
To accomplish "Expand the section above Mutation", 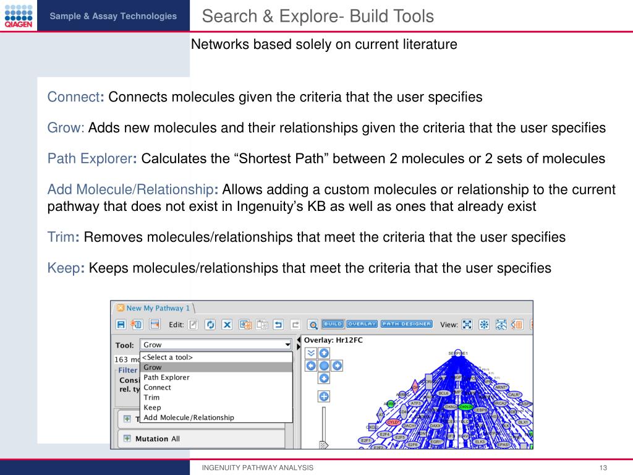I will point(127,419).
